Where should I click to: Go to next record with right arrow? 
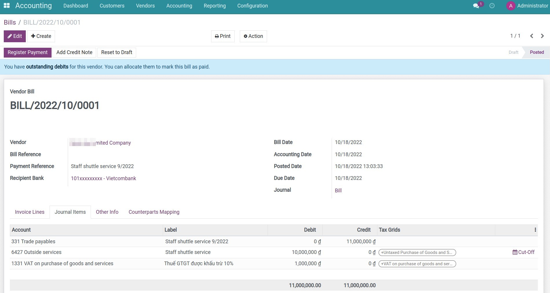[542, 36]
